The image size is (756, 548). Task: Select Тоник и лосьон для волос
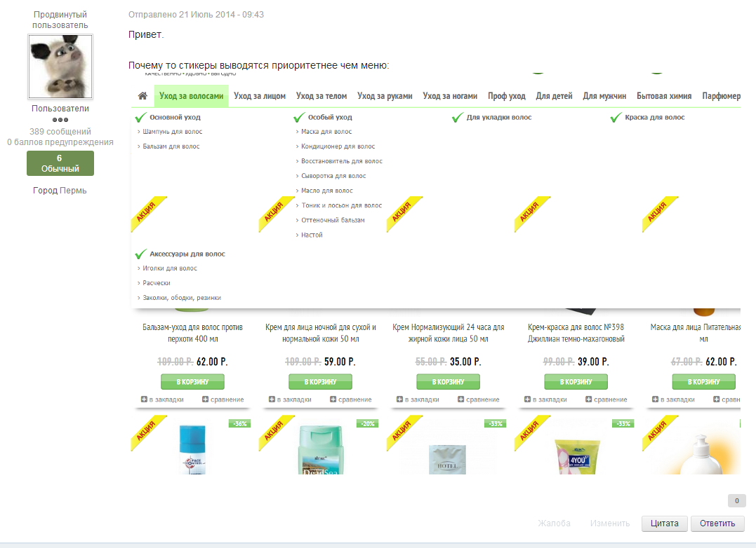[341, 205]
